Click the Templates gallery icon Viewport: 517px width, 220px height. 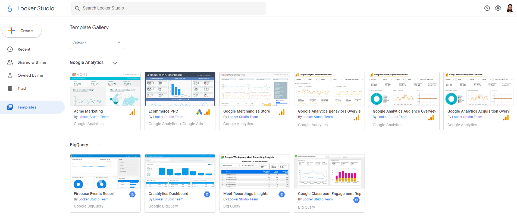coord(10,107)
